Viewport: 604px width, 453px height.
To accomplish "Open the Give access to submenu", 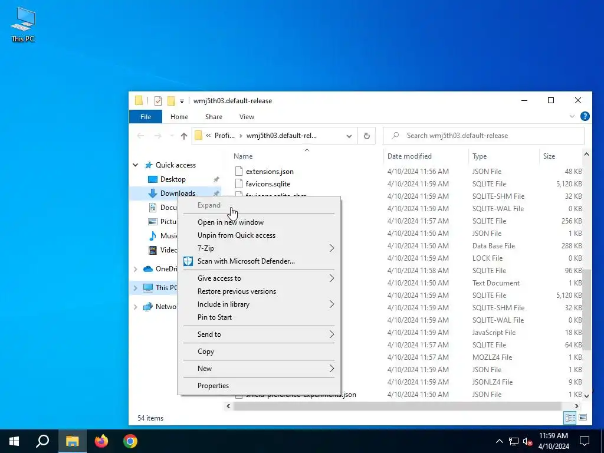I will (259, 278).
